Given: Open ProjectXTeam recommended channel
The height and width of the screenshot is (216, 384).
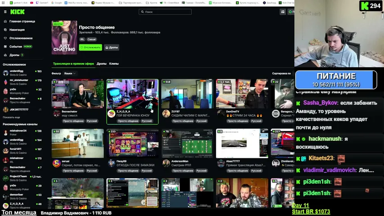Looking at the screenshot, I should (22, 178).
